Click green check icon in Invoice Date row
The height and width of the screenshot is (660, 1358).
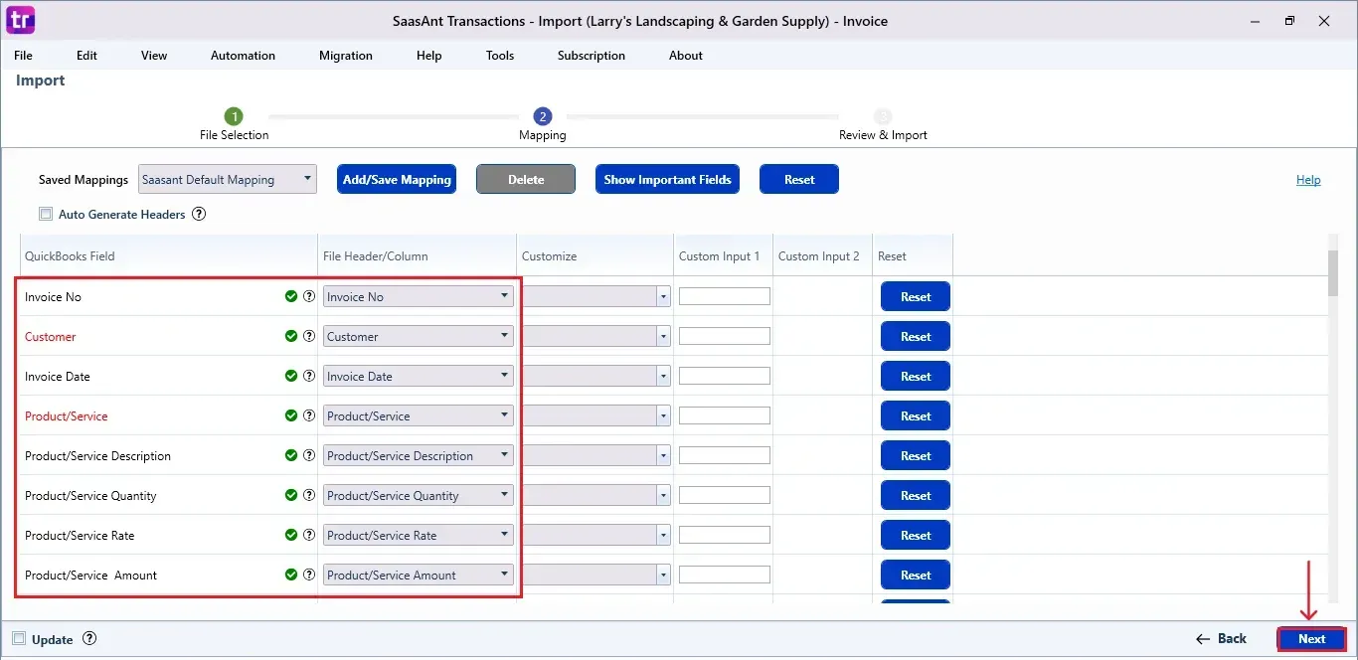click(291, 376)
